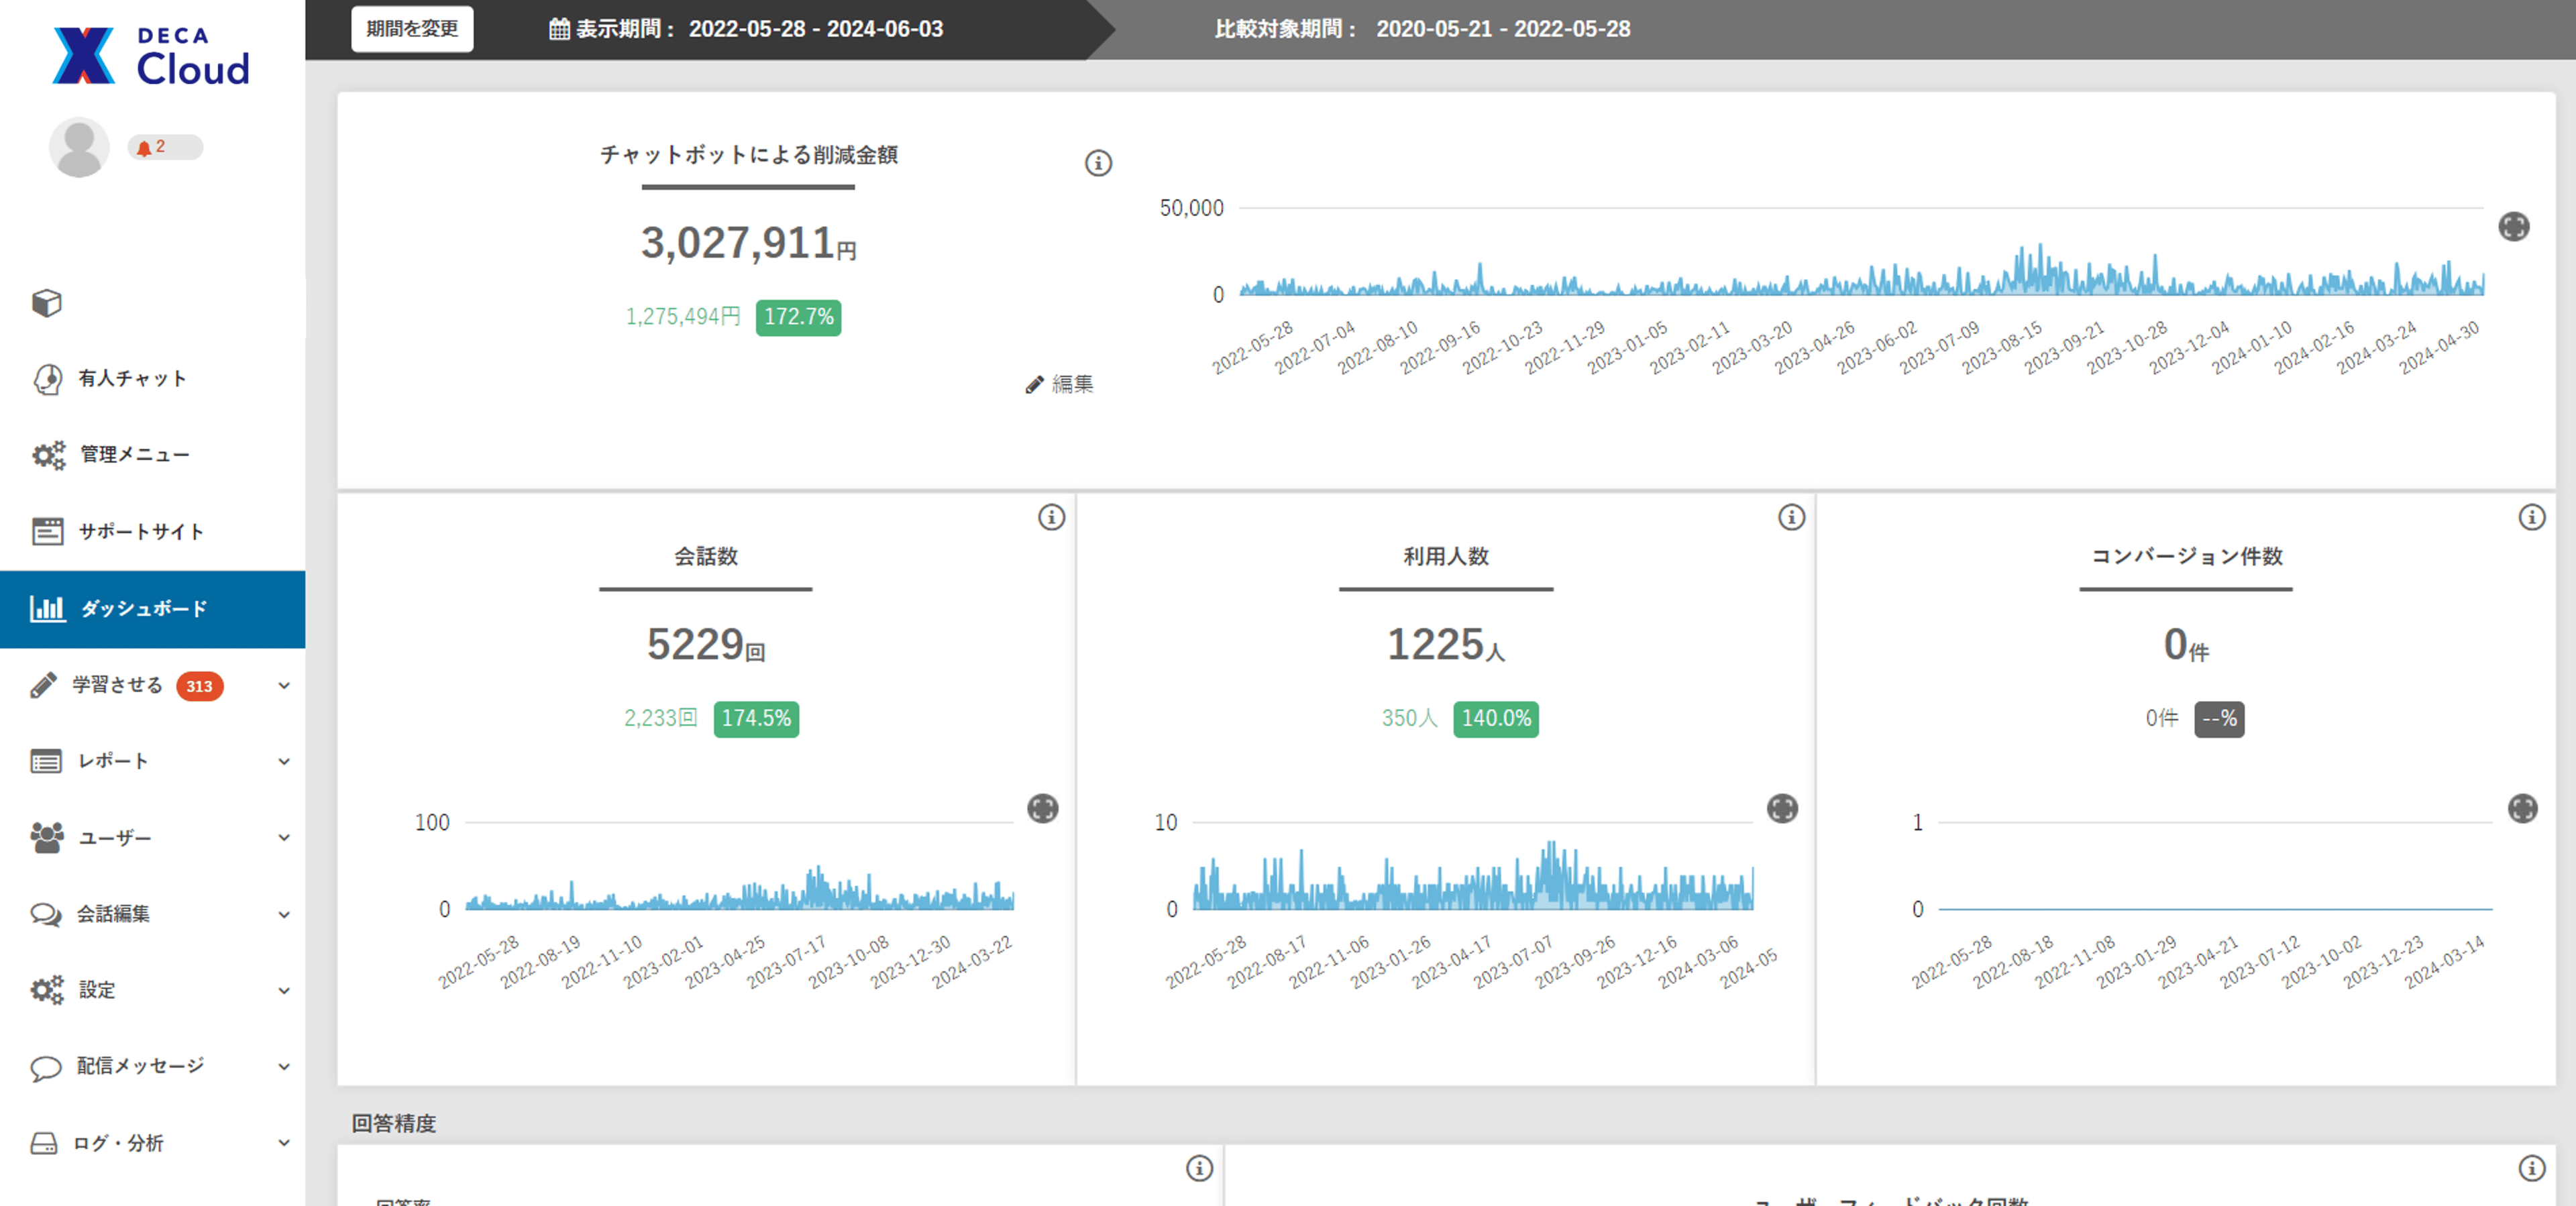Expand the 削減金額 chart fullscreen
This screenshot has height=1206, width=2576.
(x=2513, y=227)
